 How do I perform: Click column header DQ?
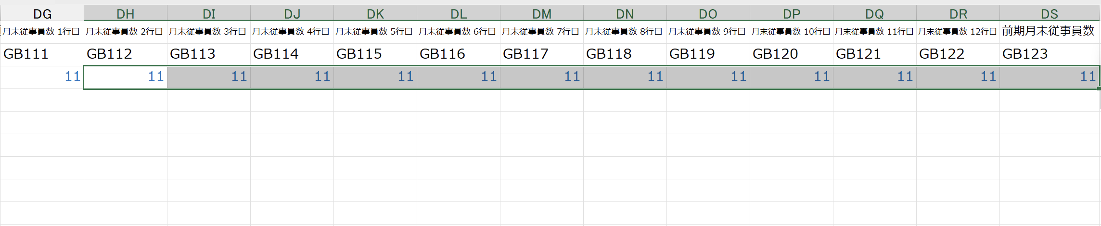(874, 13)
